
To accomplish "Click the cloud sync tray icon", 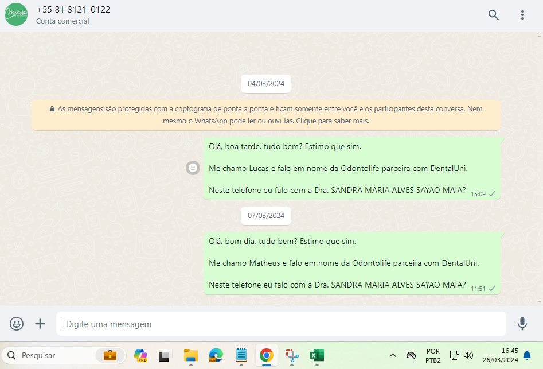I will point(411,355).
